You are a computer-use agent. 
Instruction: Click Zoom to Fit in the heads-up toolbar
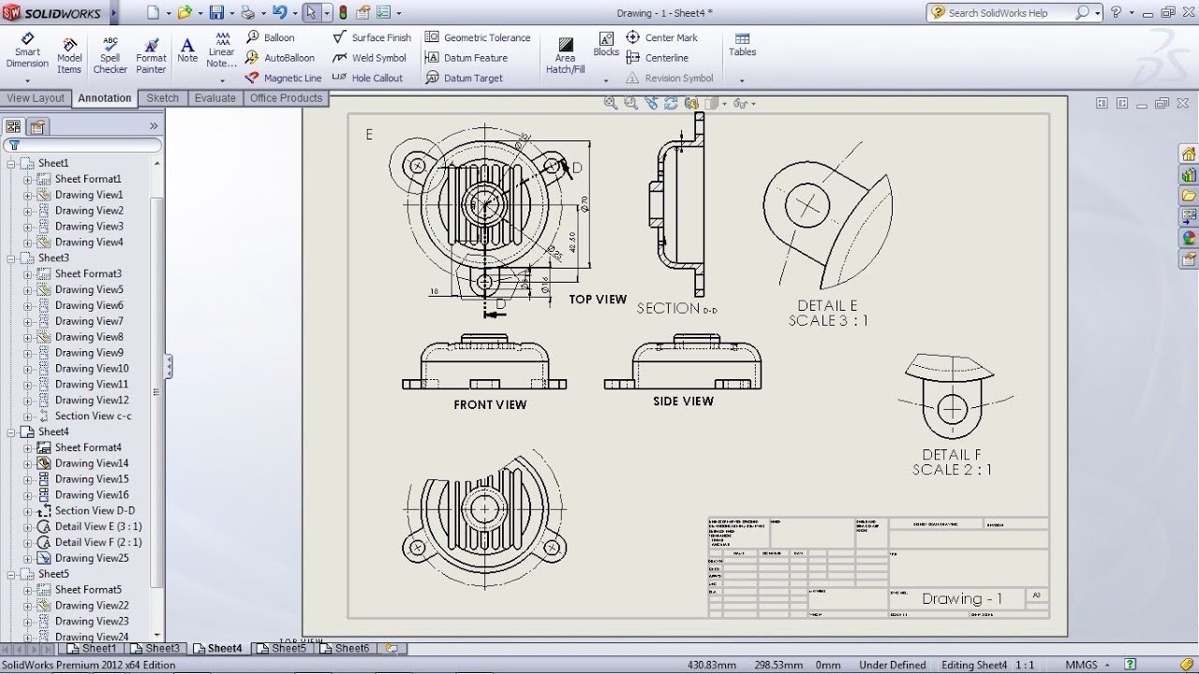(610, 103)
